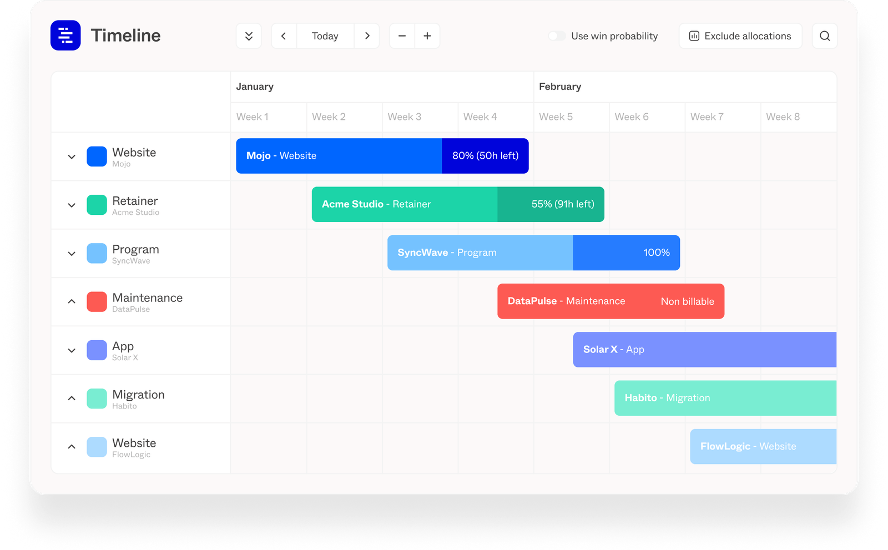Image resolution: width=888 pixels, height=550 pixels.
Task: Zoom out using the minus icon
Action: click(x=402, y=36)
